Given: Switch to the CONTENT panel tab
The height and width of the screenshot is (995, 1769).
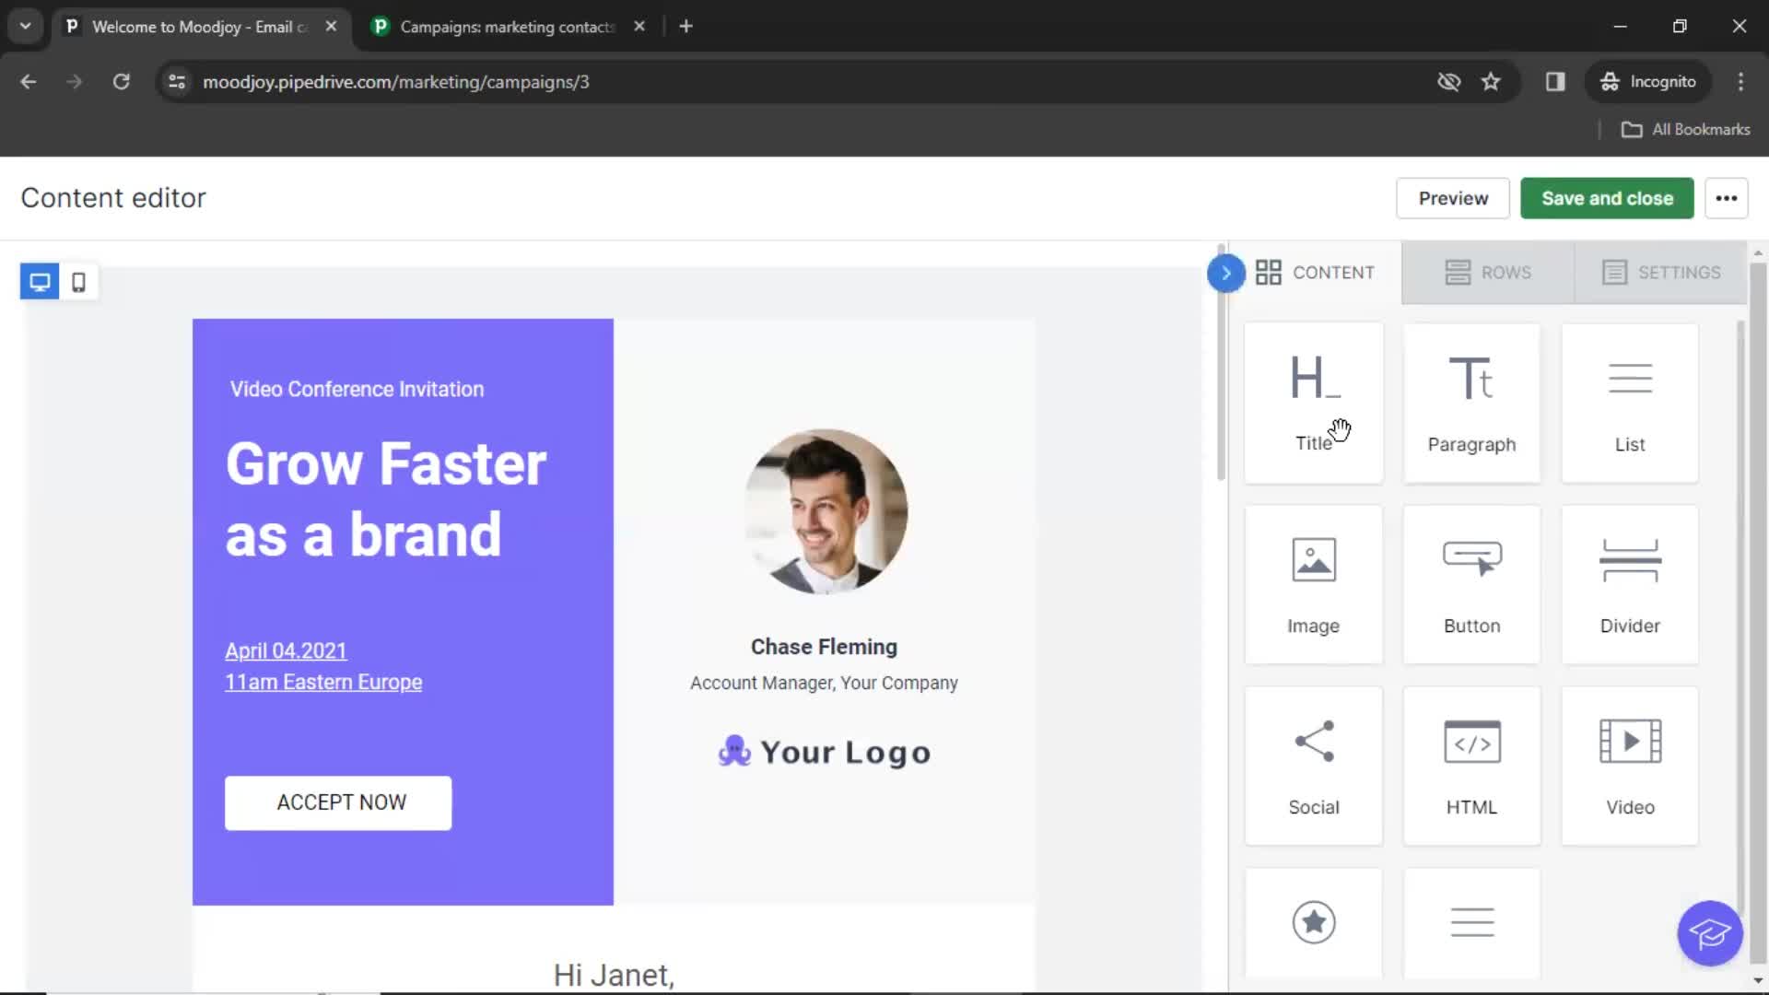Looking at the screenshot, I should coord(1315,272).
